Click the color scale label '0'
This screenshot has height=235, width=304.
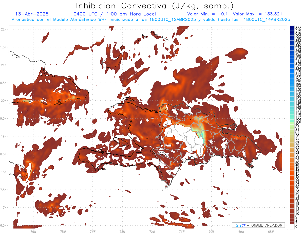(296, 226)
